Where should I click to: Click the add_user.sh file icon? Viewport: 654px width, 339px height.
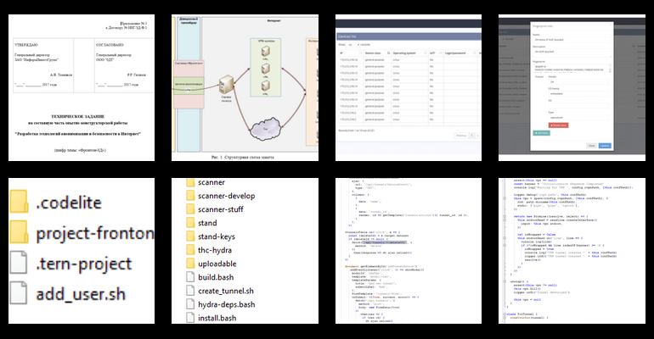click(x=19, y=294)
